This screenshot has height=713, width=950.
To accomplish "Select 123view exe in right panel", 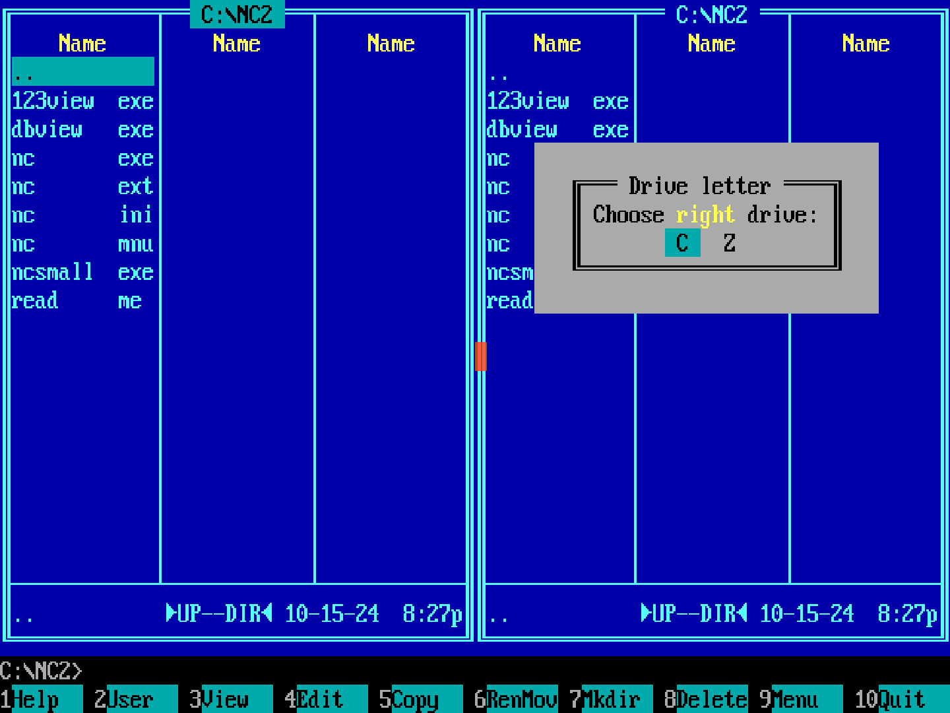I will point(558,100).
